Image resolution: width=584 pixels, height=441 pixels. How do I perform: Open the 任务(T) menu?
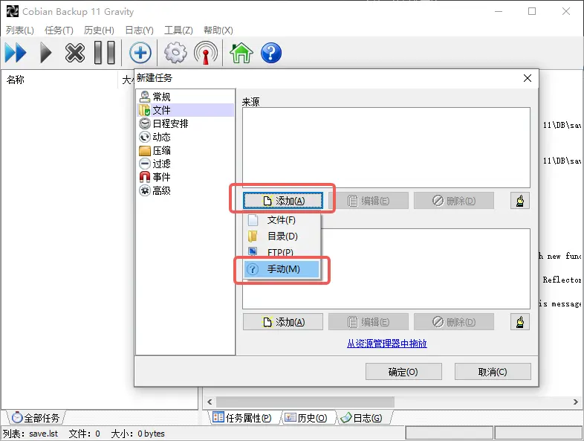[x=59, y=30]
